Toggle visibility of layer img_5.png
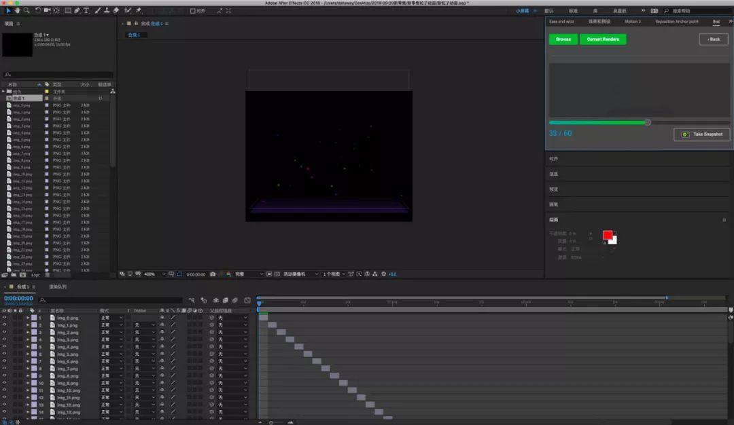This screenshot has width=734, height=425. pos(4,354)
